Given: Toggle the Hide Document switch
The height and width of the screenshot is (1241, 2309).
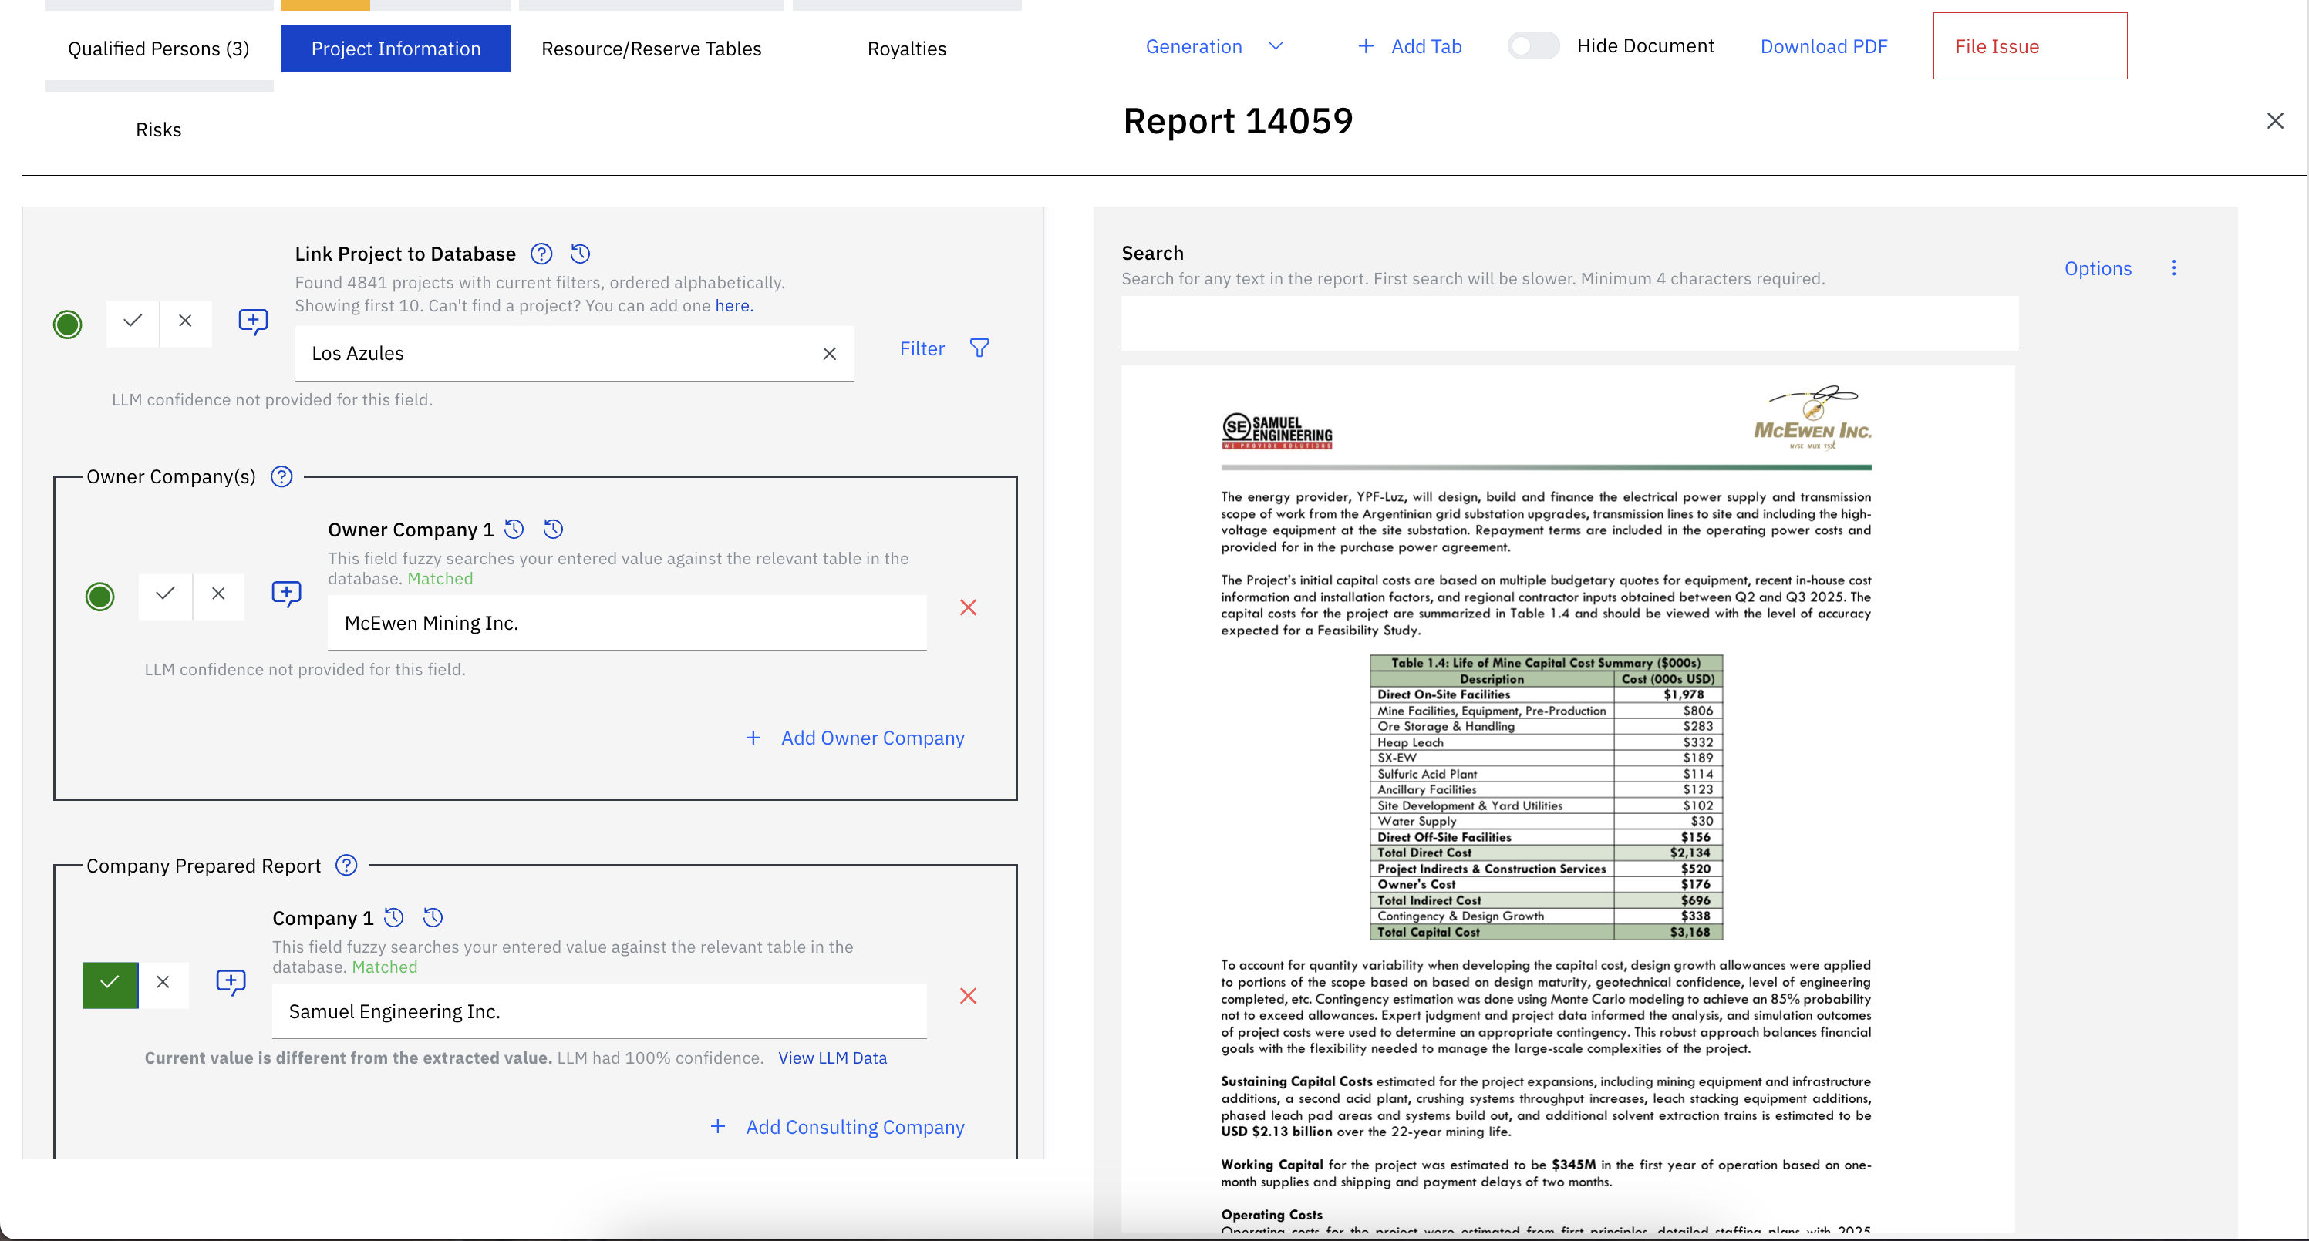Looking at the screenshot, I should point(1532,46).
